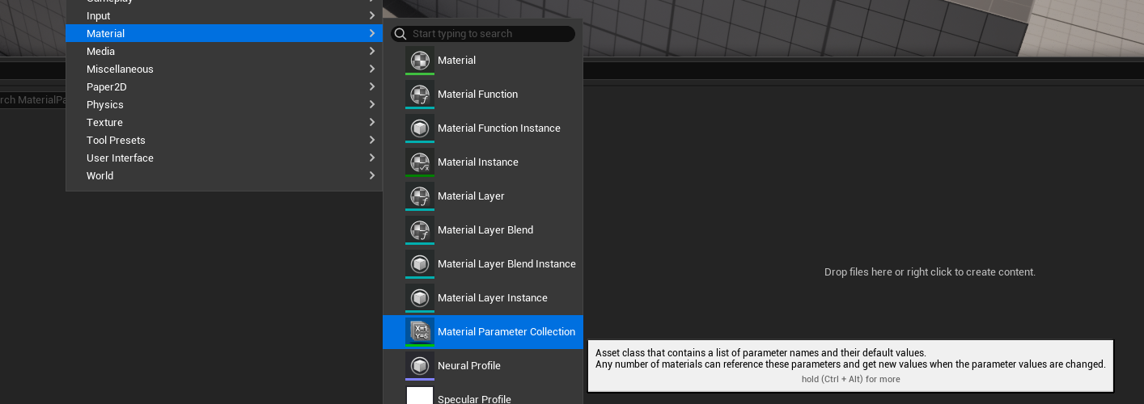Viewport: 1144px width, 404px height.
Task: Choose the Material Function icon
Action: [420, 95]
